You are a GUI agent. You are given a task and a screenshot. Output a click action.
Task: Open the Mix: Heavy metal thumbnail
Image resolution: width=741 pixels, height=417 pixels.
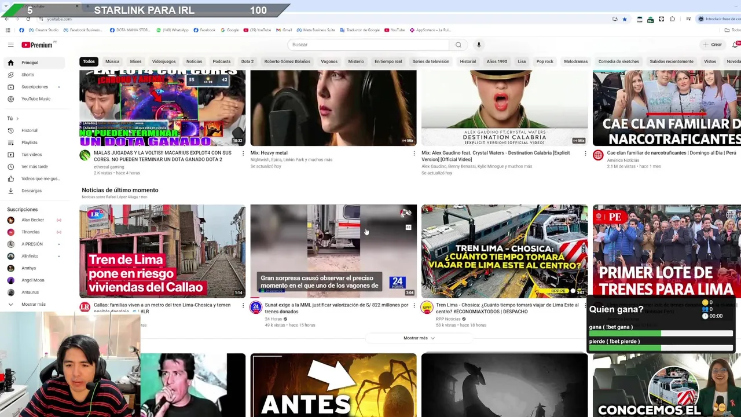(333, 108)
